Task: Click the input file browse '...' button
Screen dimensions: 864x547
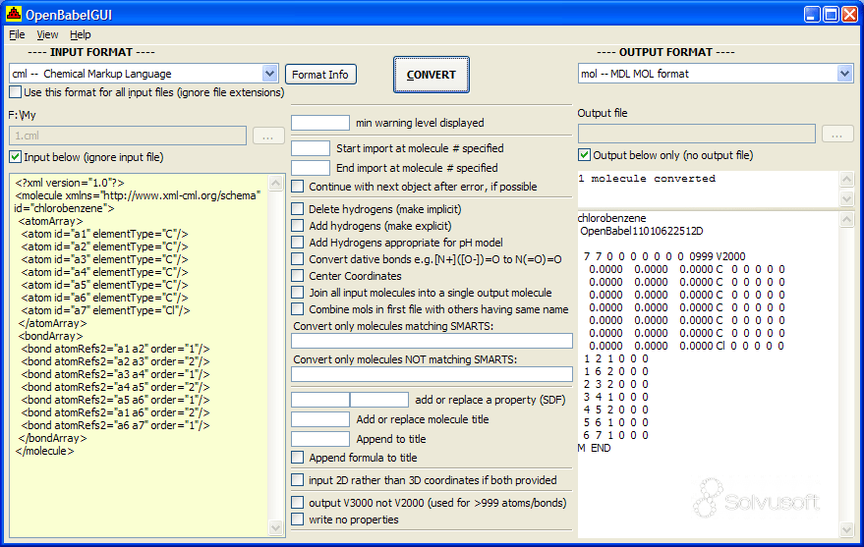Action: (x=268, y=136)
